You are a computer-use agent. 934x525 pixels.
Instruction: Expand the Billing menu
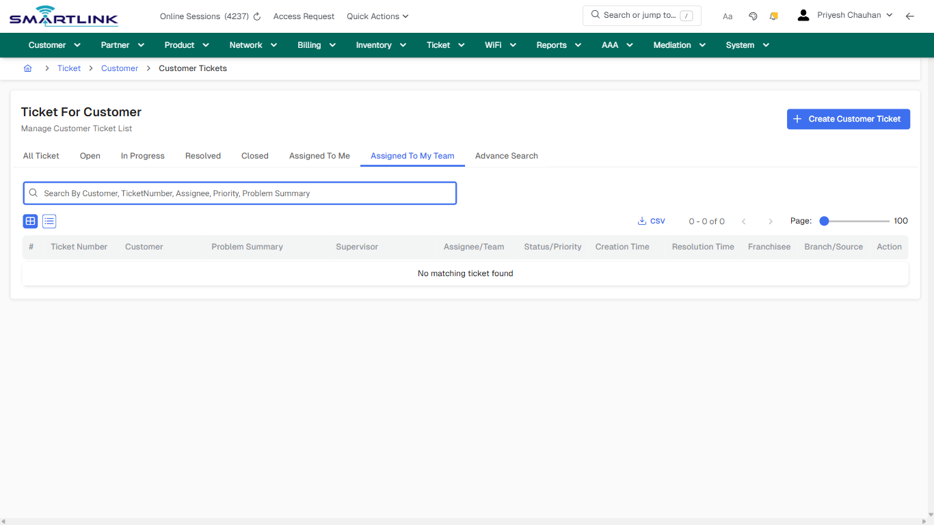(316, 44)
